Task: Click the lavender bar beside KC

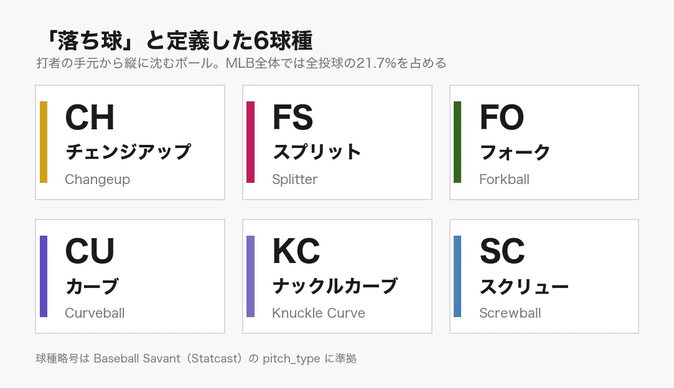Action: (x=251, y=276)
